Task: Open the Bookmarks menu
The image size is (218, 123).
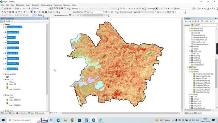Action: [20, 5]
